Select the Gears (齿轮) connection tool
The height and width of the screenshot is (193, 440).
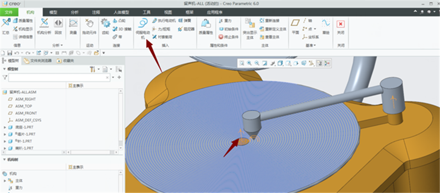[x=105, y=27]
